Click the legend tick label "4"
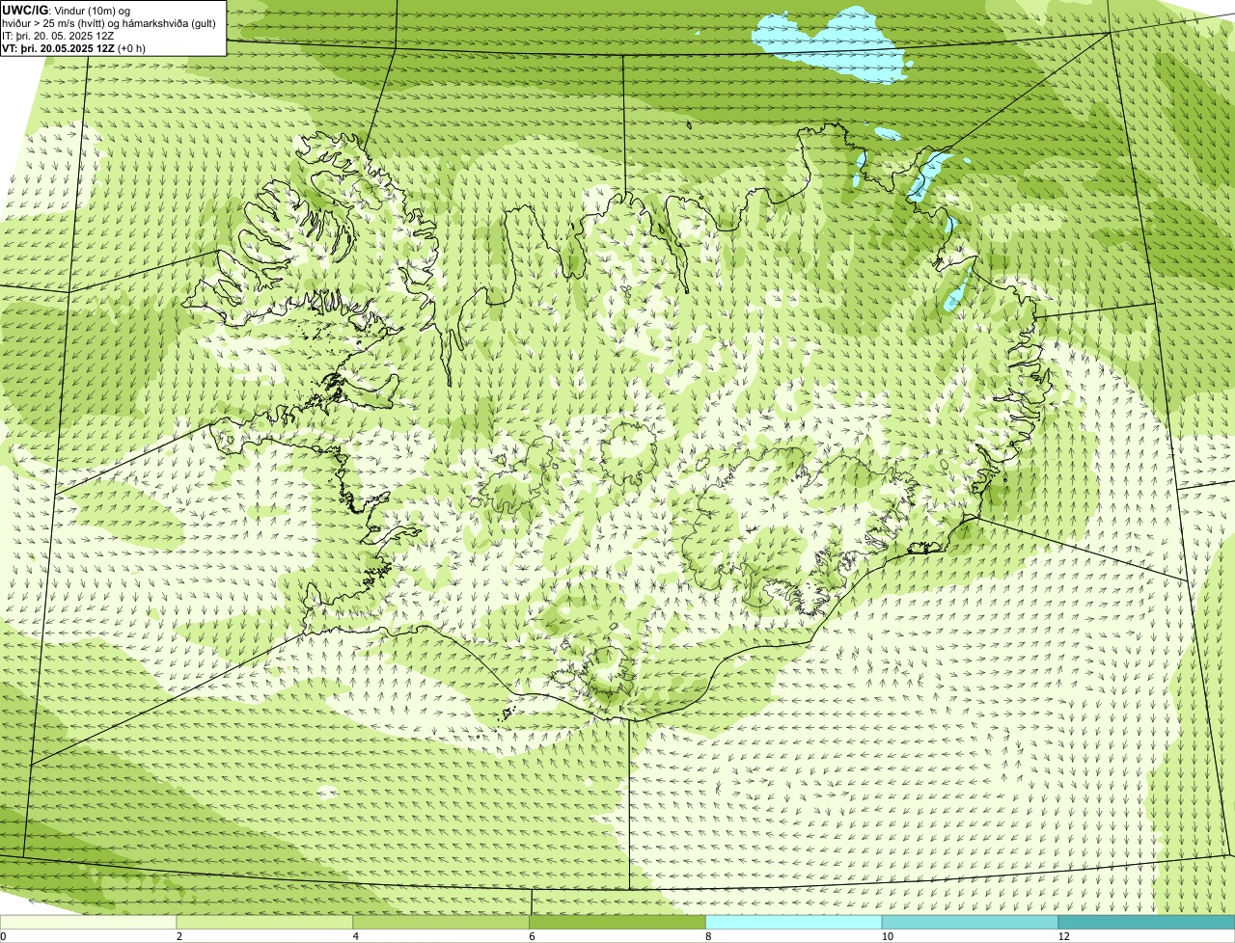 (356, 936)
